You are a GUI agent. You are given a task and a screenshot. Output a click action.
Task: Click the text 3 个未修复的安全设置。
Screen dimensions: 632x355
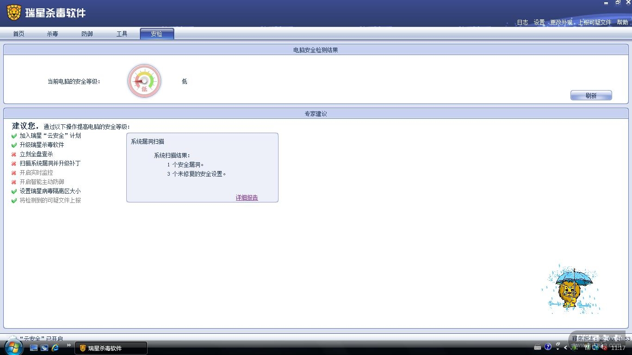197,174
